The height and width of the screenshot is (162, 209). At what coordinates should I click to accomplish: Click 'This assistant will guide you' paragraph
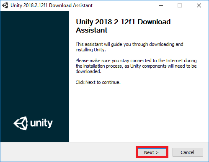pyautogui.click(x=129, y=47)
